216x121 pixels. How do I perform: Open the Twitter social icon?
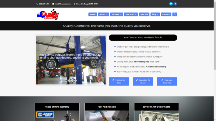pos(171,4)
